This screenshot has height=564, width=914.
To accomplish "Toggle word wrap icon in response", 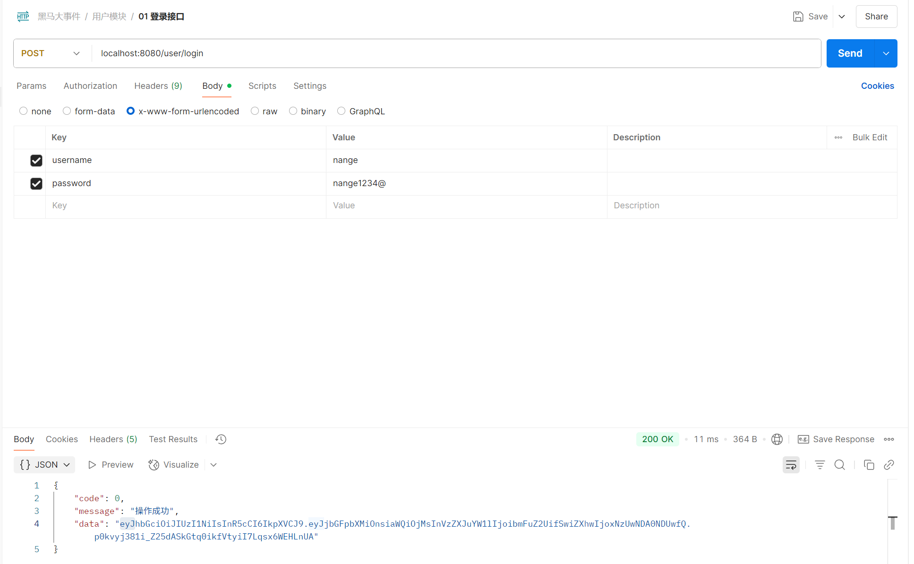I will (x=791, y=465).
